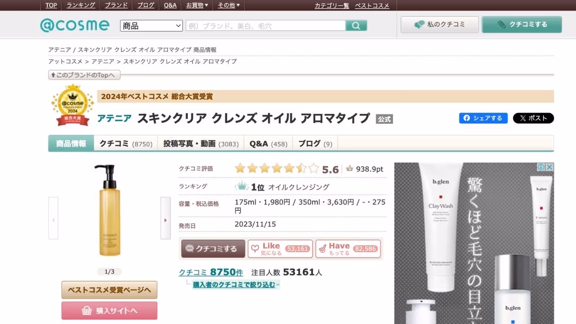
Task: Switch to Q&A (458) tab
Action: click(268, 144)
